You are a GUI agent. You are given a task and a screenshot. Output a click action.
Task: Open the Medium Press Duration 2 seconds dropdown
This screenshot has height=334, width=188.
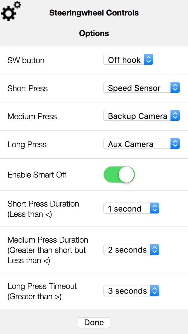131,250
